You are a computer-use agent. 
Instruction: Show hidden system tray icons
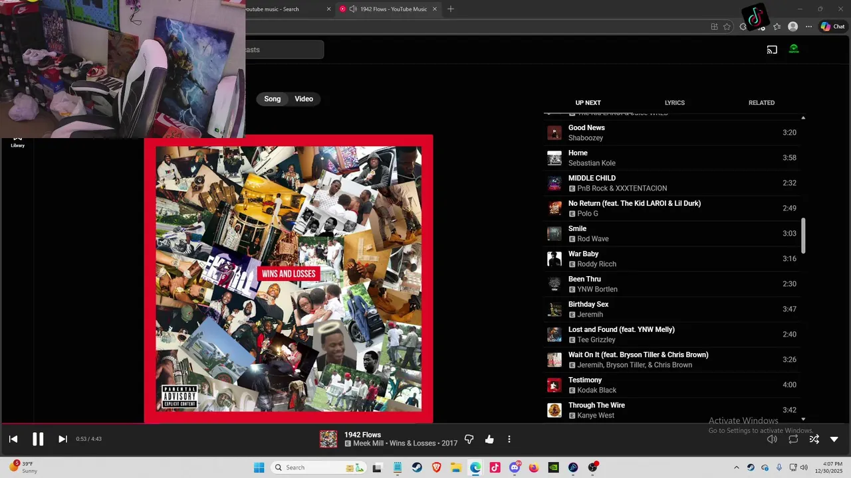click(736, 467)
